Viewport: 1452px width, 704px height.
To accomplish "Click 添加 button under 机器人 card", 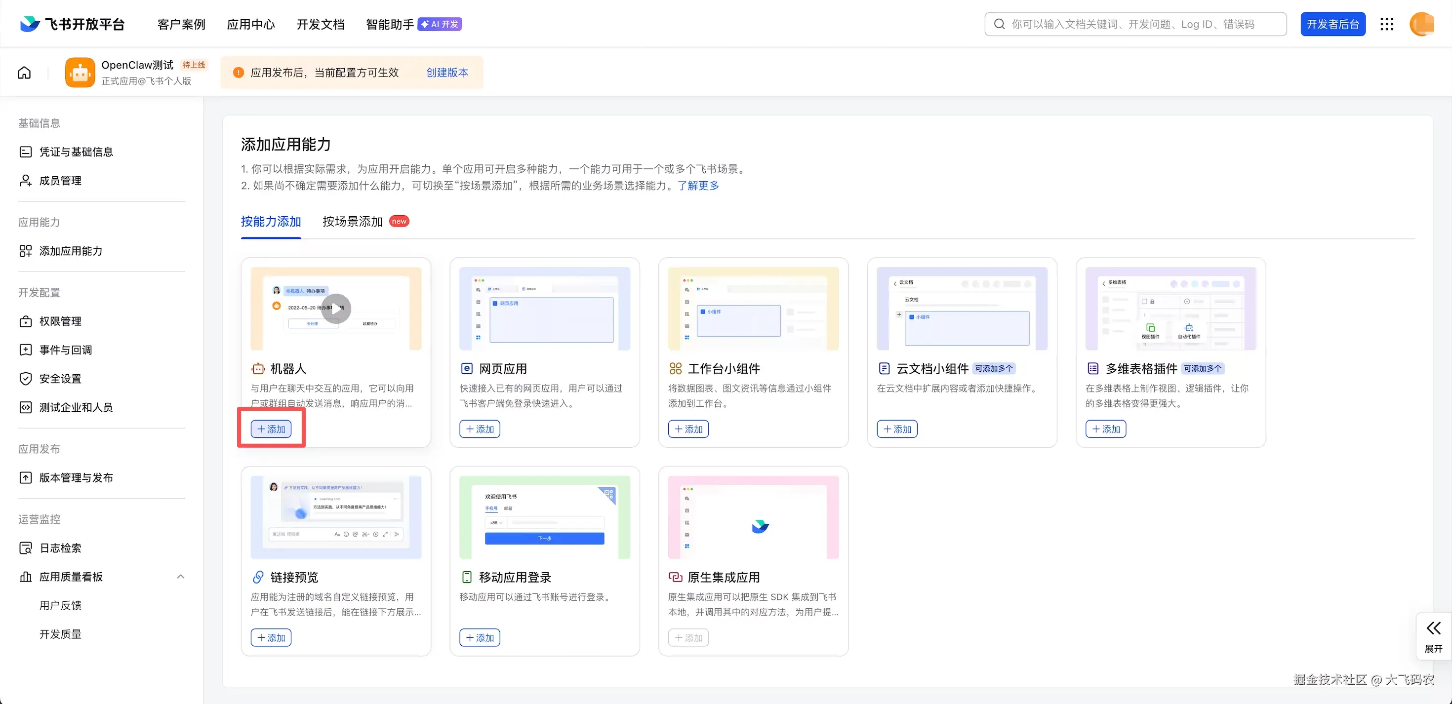I will pyautogui.click(x=271, y=429).
